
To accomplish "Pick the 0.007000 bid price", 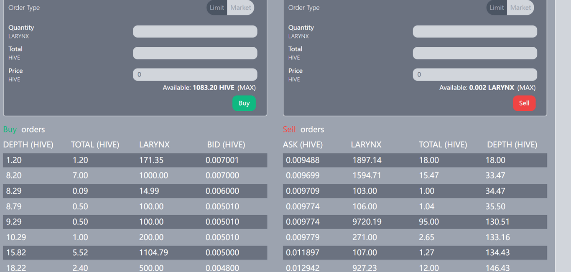I will (x=222, y=175).
